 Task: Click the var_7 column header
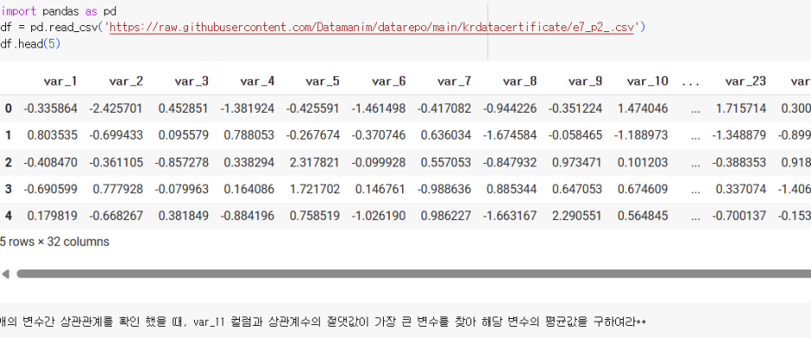[x=454, y=81]
